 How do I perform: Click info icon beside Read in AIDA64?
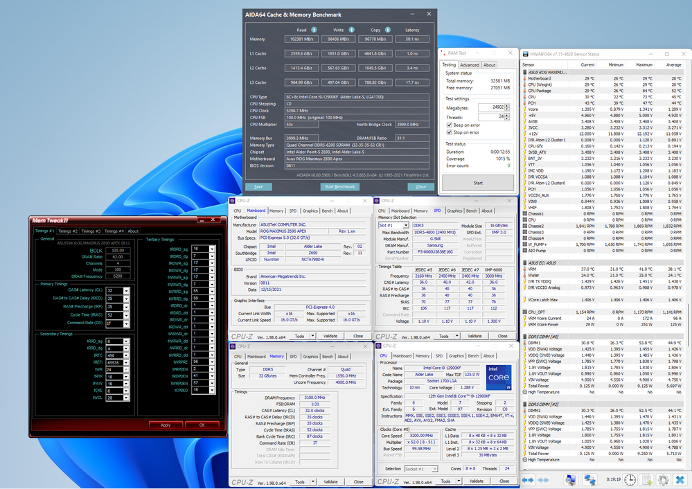pos(314,30)
